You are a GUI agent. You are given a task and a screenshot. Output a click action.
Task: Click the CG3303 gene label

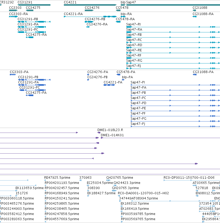[x=15, y=8]
